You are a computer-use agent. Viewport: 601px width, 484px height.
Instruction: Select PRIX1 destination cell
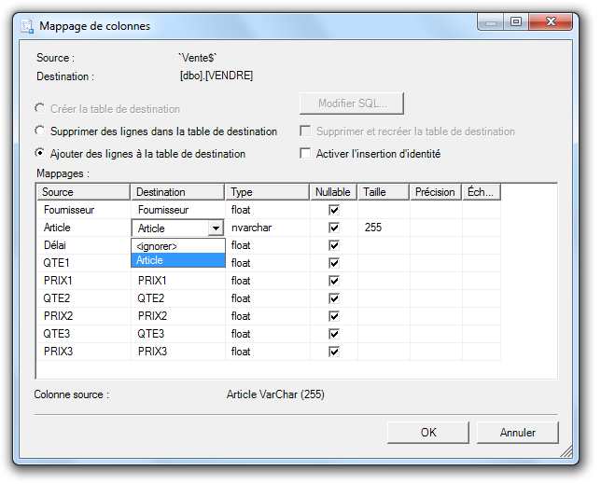[177, 281]
